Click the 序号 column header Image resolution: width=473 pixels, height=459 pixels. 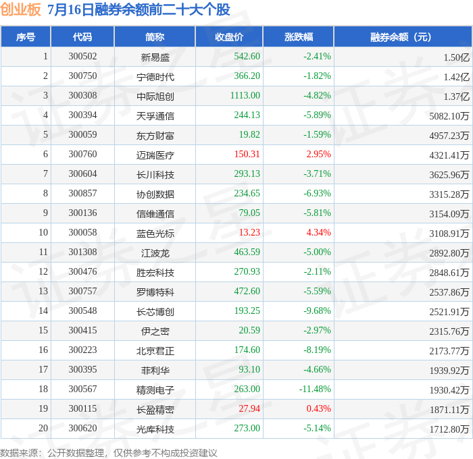pos(26,36)
